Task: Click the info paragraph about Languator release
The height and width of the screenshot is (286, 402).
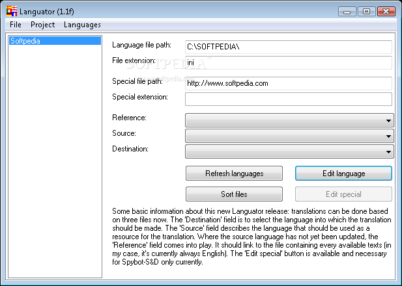Action: [251, 237]
